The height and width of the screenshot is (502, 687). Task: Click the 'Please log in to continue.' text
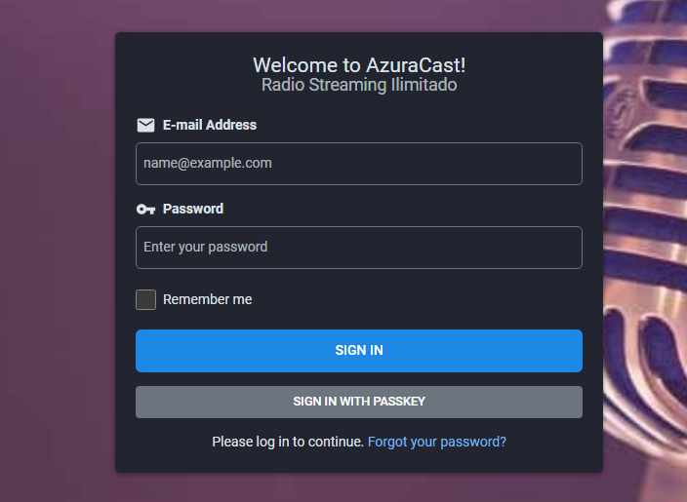288,442
